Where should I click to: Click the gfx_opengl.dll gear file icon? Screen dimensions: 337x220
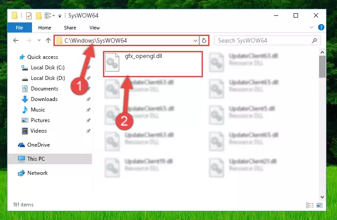point(112,62)
